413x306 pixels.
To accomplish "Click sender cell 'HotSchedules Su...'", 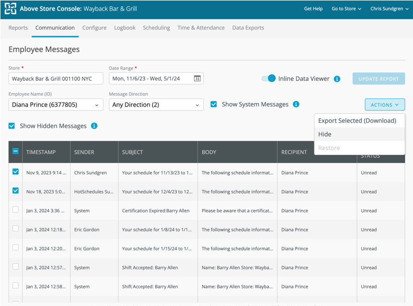I will pyautogui.click(x=94, y=192).
